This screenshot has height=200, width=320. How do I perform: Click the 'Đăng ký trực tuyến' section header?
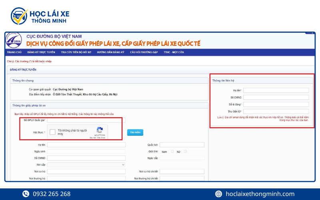tap(23, 70)
